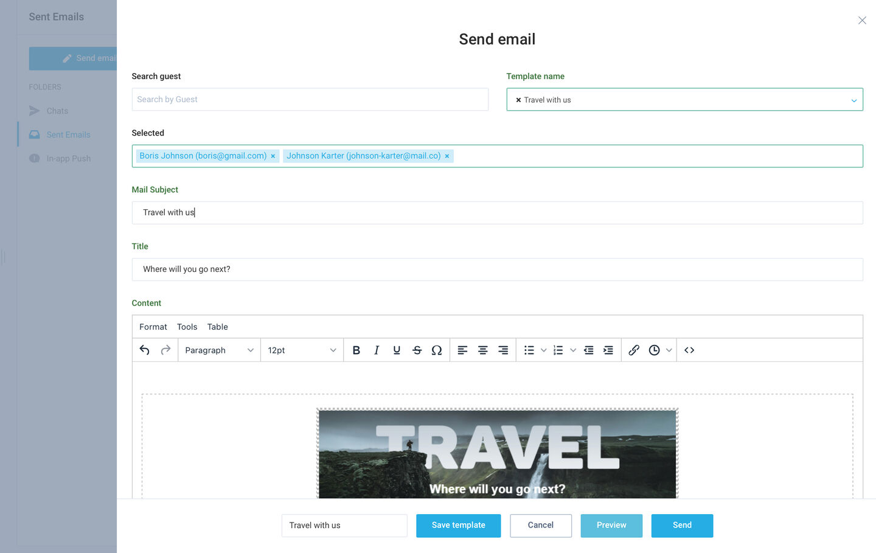
Task: Open In-app Push folder in sidebar
Action: (x=69, y=158)
